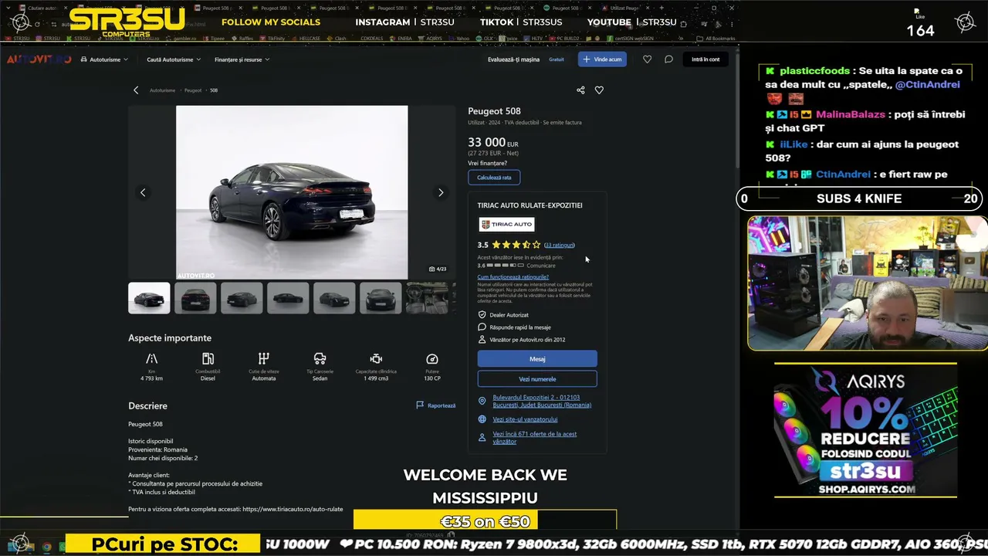The image size is (988, 556).
Task: Share this Peugeot 508 listing
Action: (x=580, y=90)
